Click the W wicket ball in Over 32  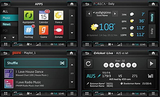coord(112,65)
